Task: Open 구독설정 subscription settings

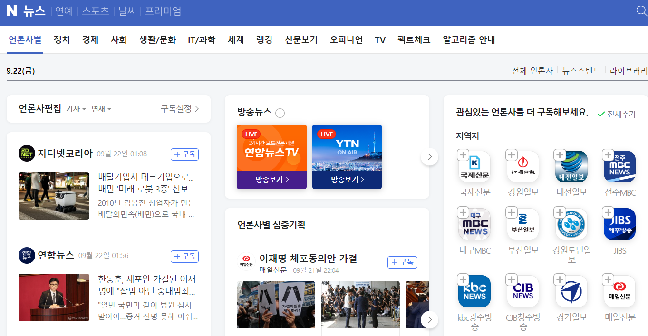Action: pyautogui.click(x=180, y=109)
